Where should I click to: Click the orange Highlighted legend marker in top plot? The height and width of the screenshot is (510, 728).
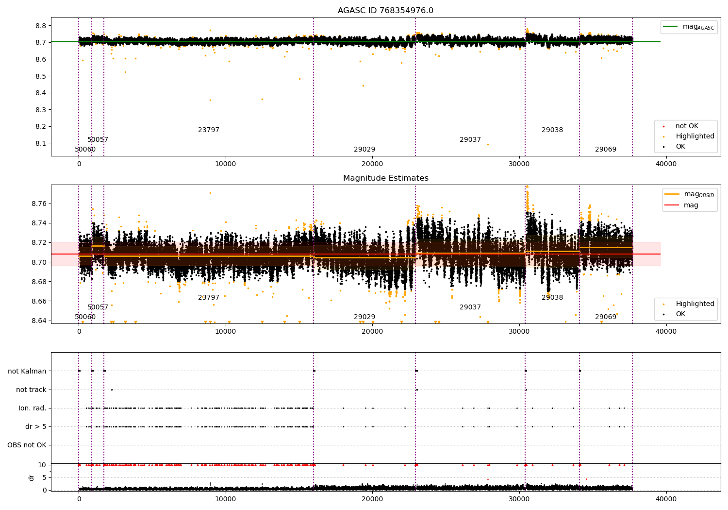663,136
